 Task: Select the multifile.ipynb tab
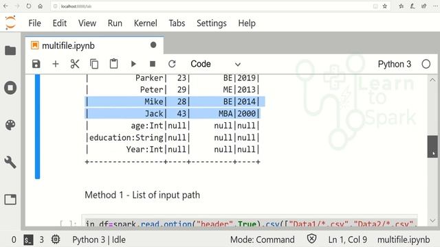[x=94, y=45]
